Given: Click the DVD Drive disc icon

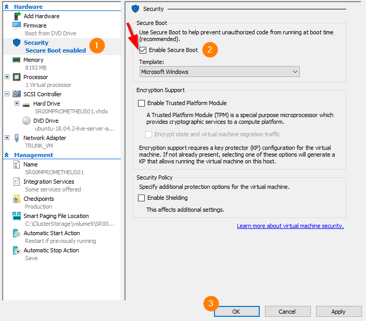Looking at the screenshot, I should click(x=27, y=121).
